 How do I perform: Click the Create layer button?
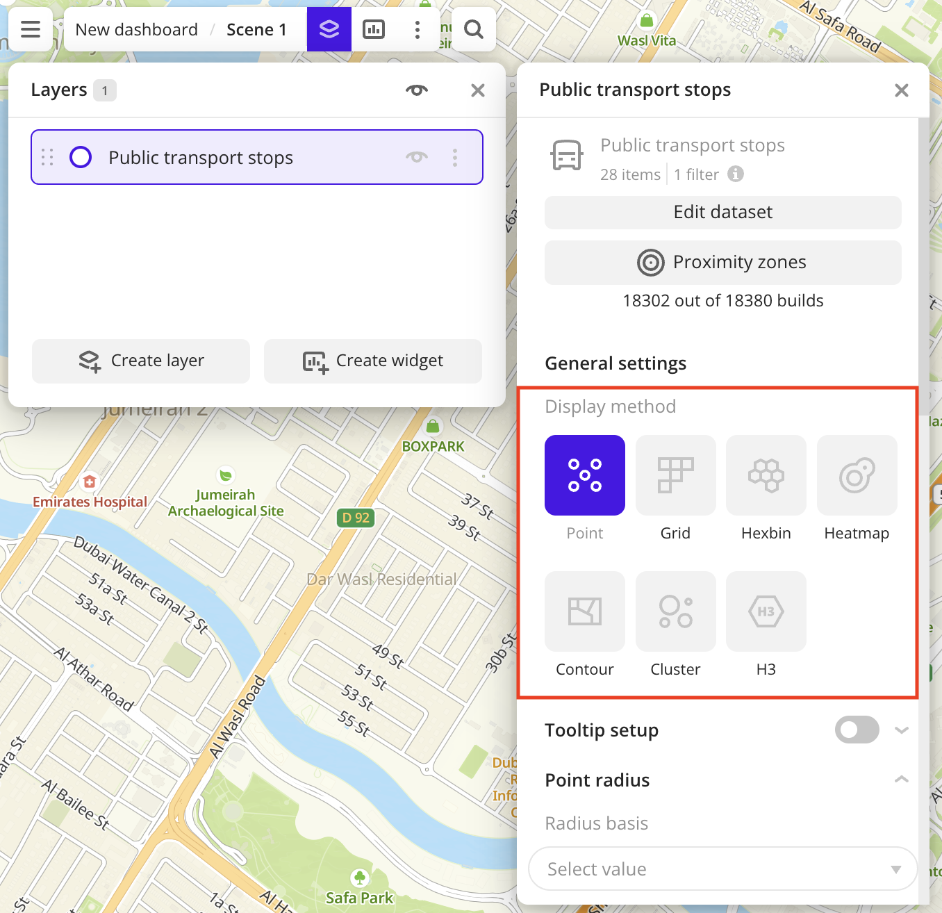click(x=141, y=361)
